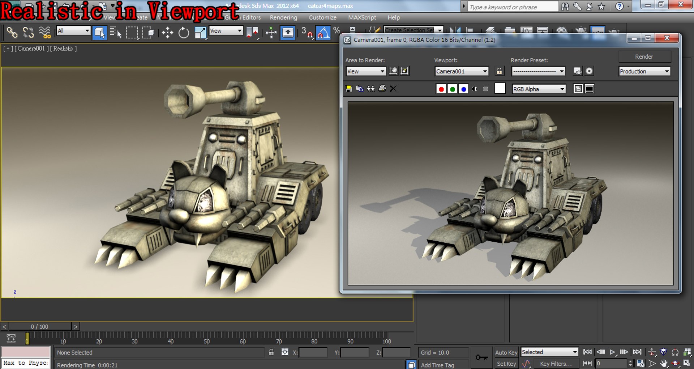Click Clone Rendered Frame Window icon

(371, 89)
